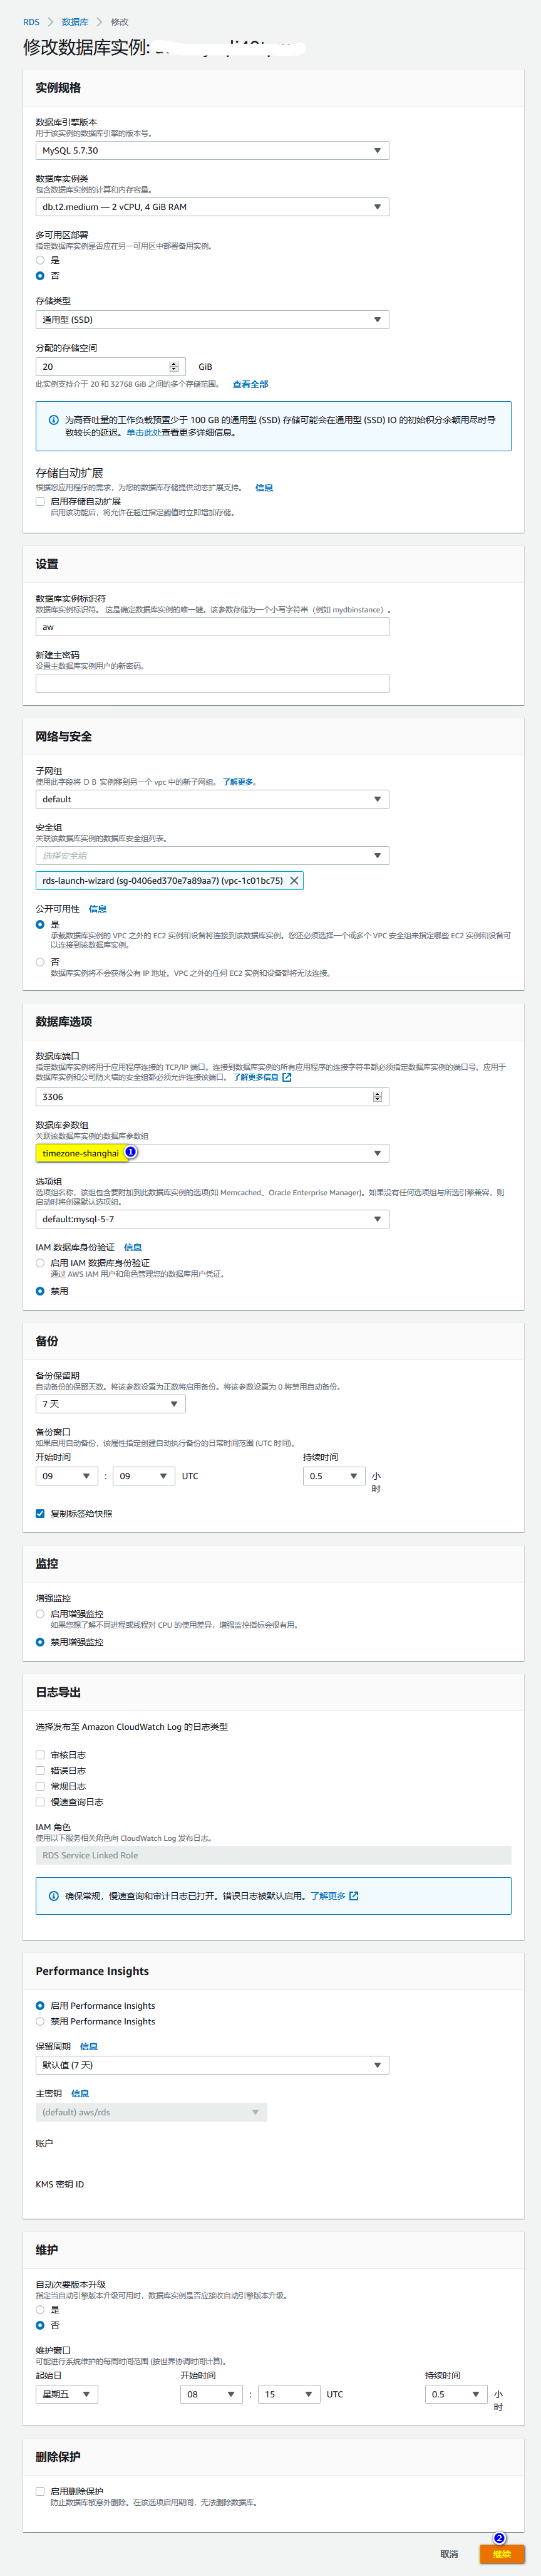Open 信息 link beside IAM 数据库身份验证
This screenshot has height=2576, width=541.
click(133, 1247)
